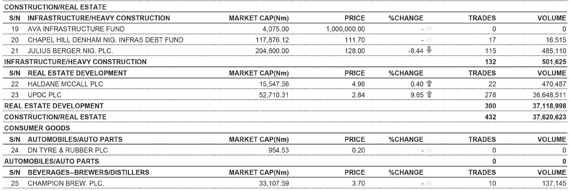
Task: Click the flat arrow in DN Tyre row
Action: (428, 150)
